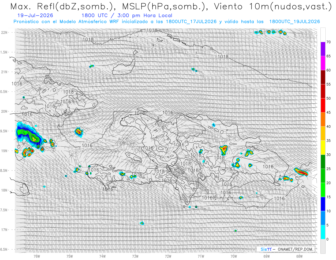Click the 'SisTT – ONAMET/REP.DOM.' logo box
Viewport: 336px width, 260px height.
tap(286, 249)
